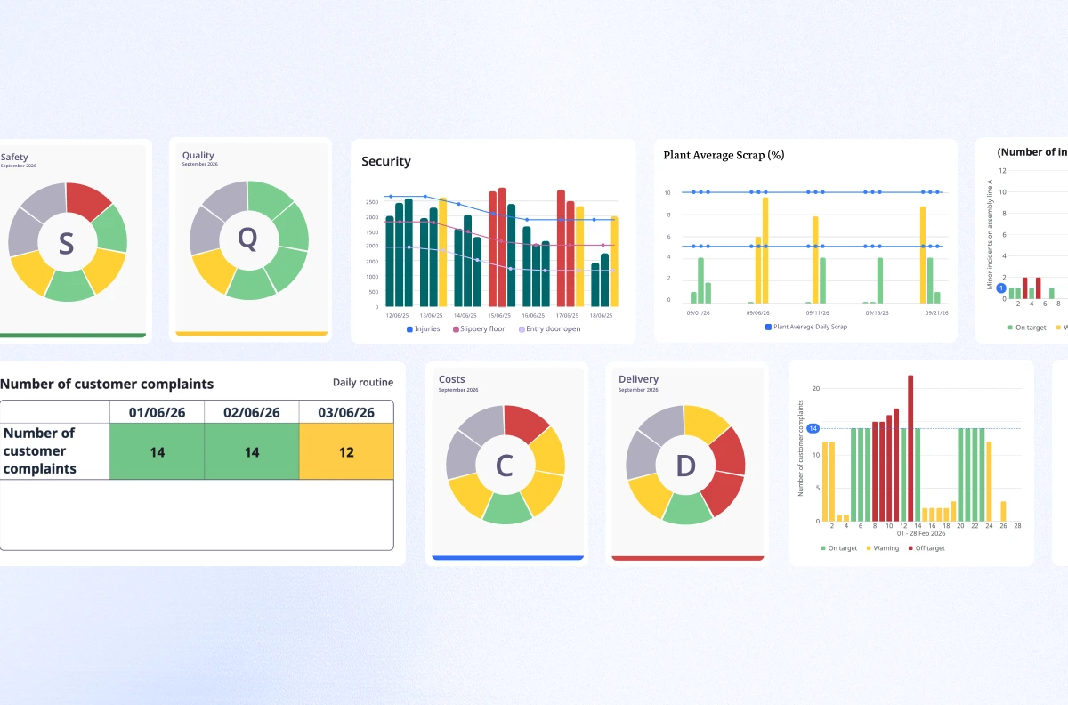The height and width of the screenshot is (705, 1068).
Task: Click the green 14 cell under 01/06/26
Action: coord(157,451)
